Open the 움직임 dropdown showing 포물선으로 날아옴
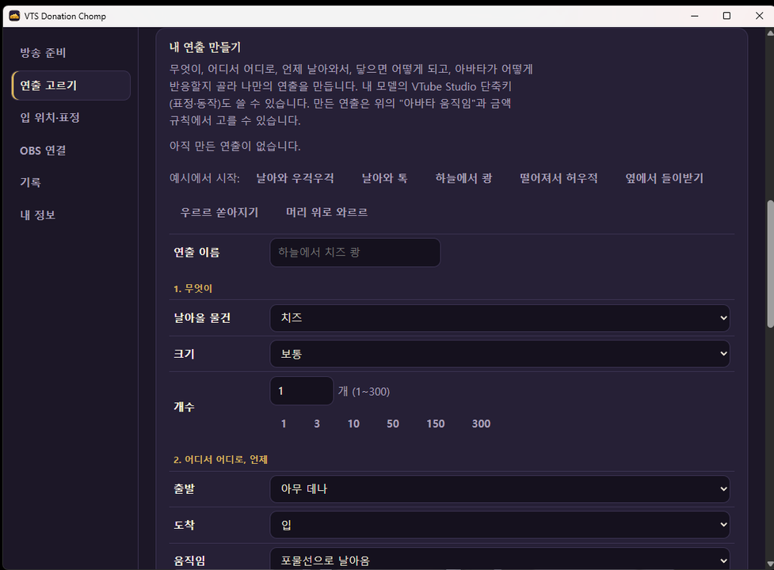Image resolution: width=774 pixels, height=570 pixels. click(500, 560)
